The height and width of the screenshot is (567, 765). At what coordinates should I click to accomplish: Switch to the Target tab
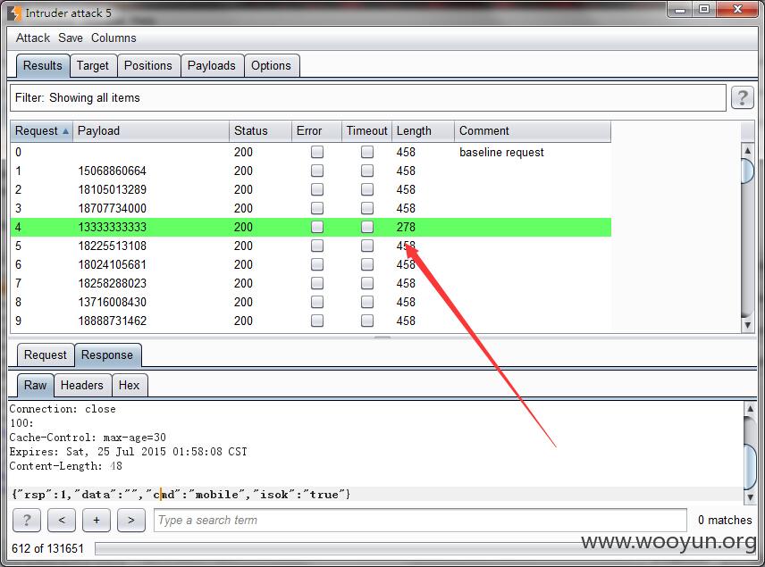click(93, 65)
